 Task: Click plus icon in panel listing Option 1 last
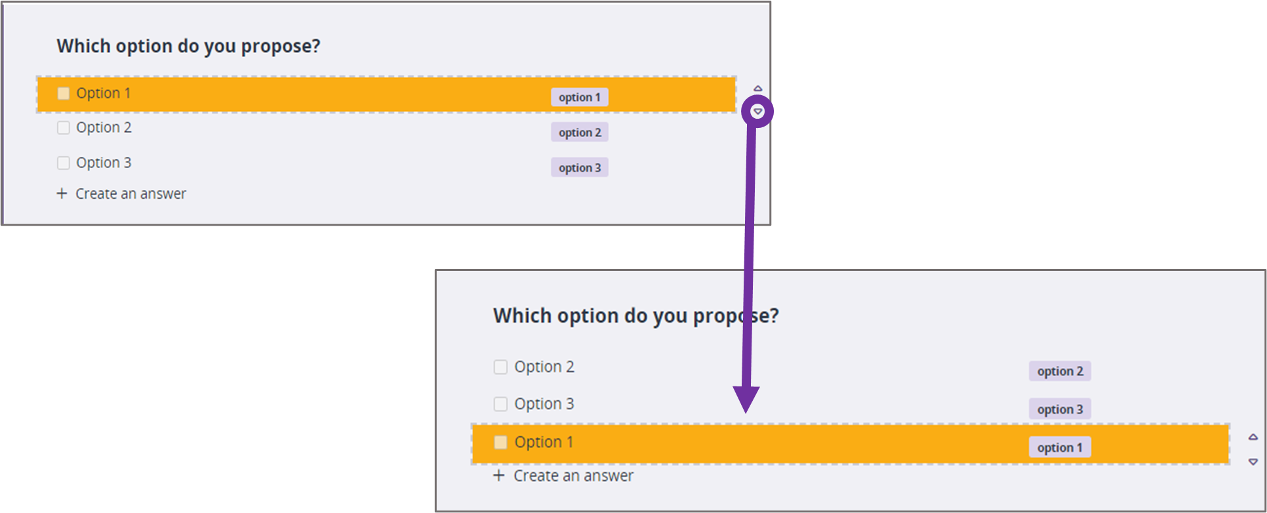coord(499,476)
